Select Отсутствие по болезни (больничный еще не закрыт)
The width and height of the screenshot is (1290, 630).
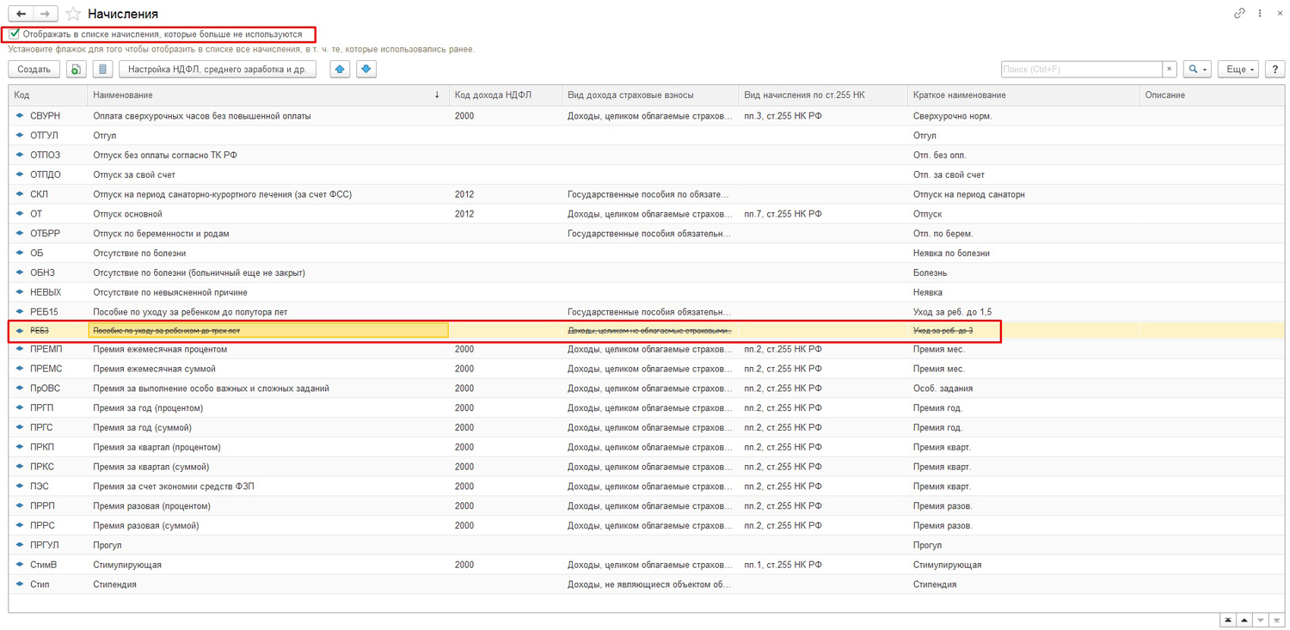[x=647, y=272]
